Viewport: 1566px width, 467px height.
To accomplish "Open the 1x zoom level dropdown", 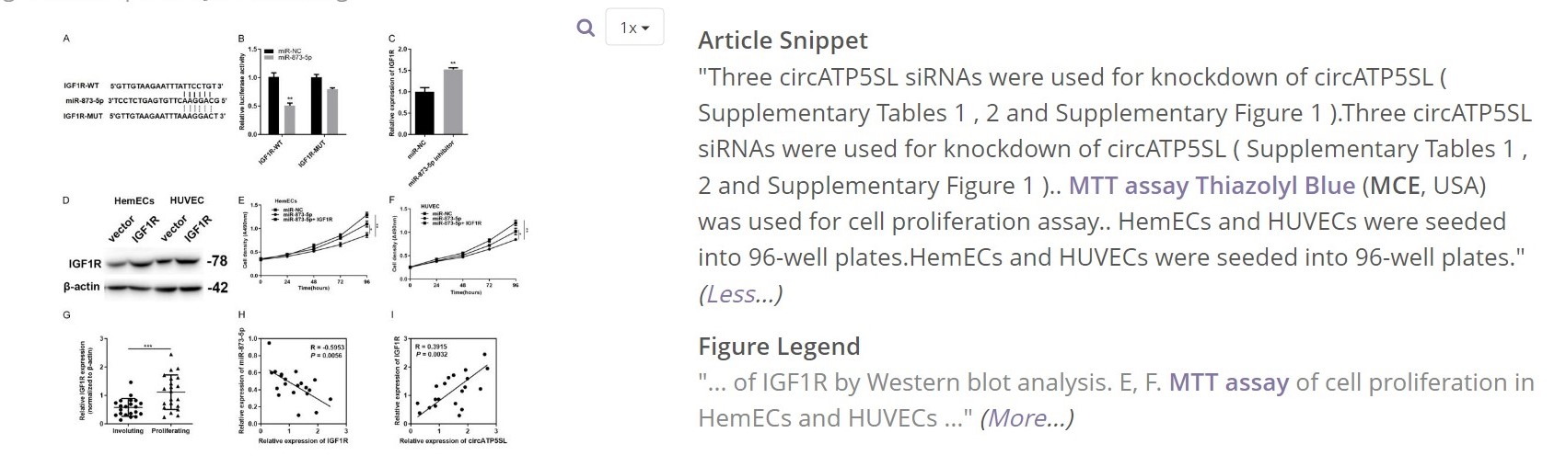I will coord(634,28).
